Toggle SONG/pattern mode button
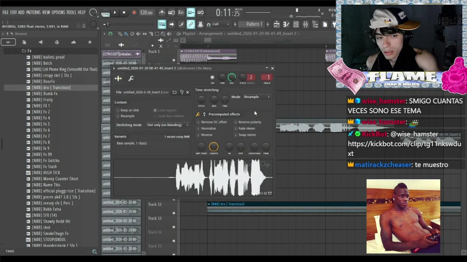 pyautogui.click(x=105, y=14)
